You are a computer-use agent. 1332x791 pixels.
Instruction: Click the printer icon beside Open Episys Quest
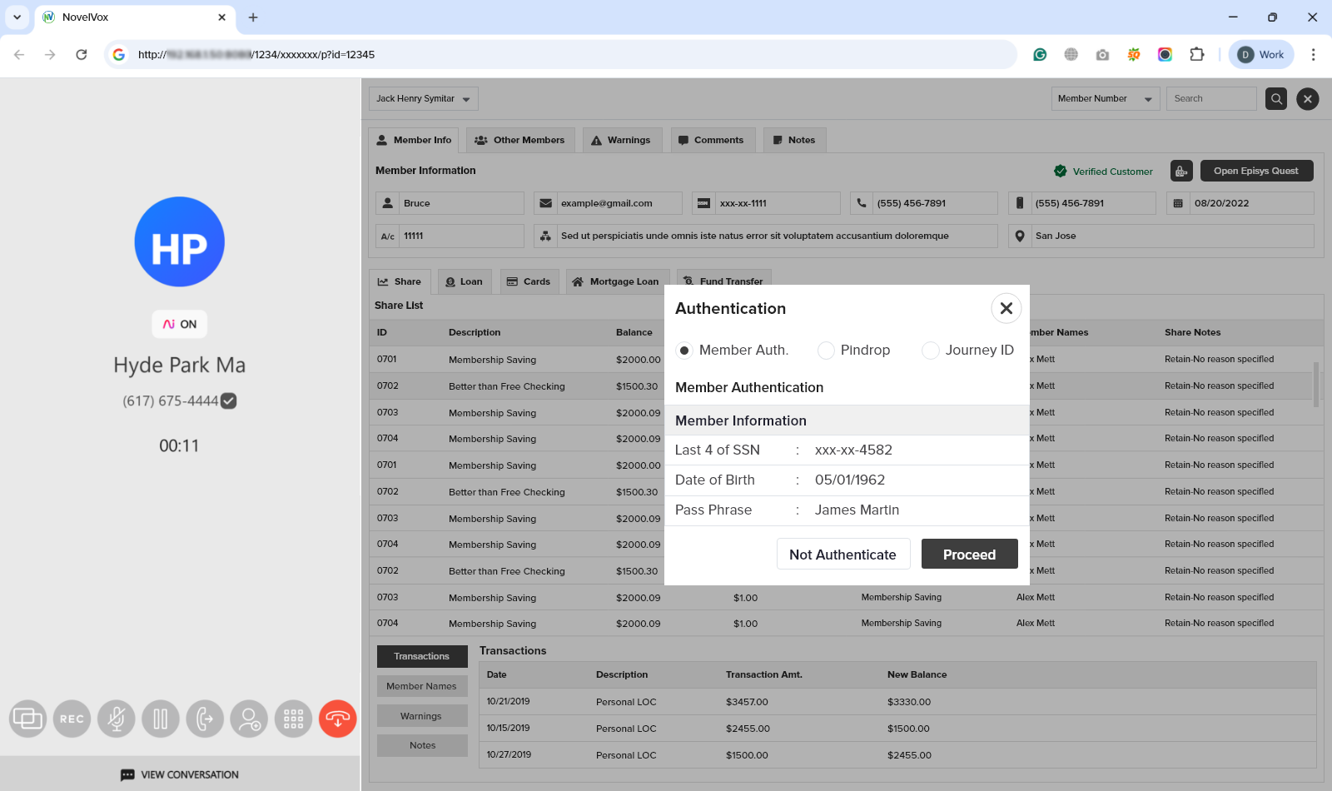click(1181, 171)
